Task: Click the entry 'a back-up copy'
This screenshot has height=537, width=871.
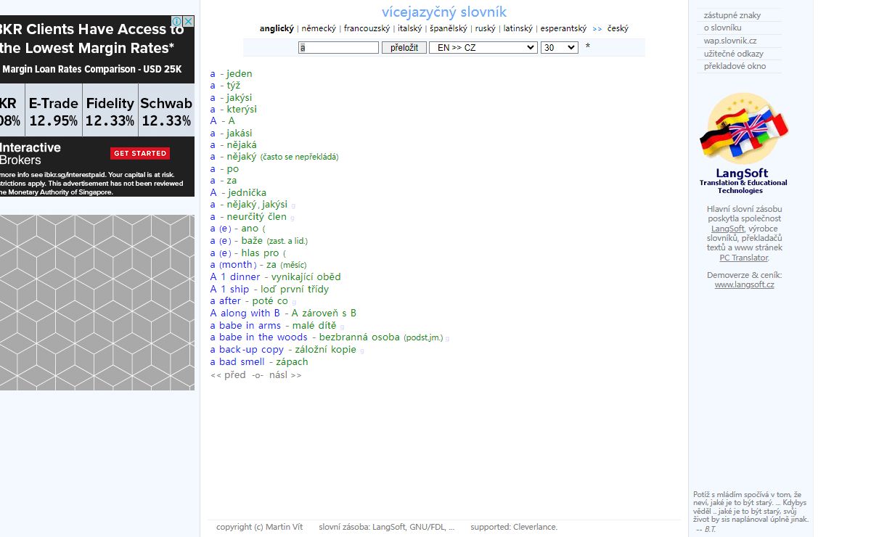Action: [247, 350]
